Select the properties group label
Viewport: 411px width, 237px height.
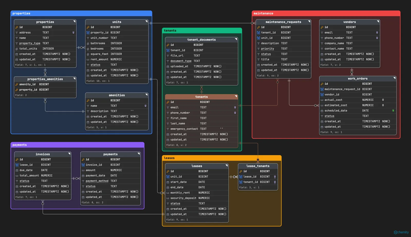point(21,13)
